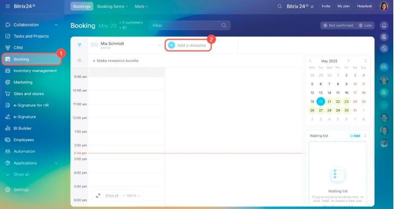The image size is (395, 209).
Task: Click the stacked layers bundle icon
Action: [79, 60]
